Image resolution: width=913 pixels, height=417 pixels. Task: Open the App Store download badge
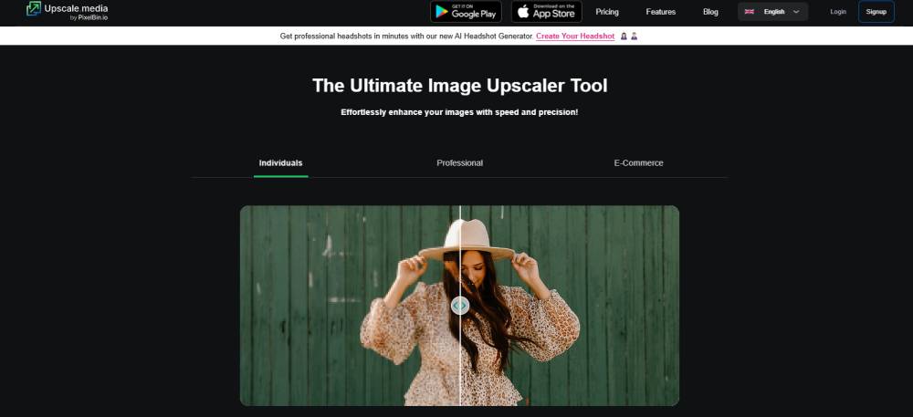[547, 12]
